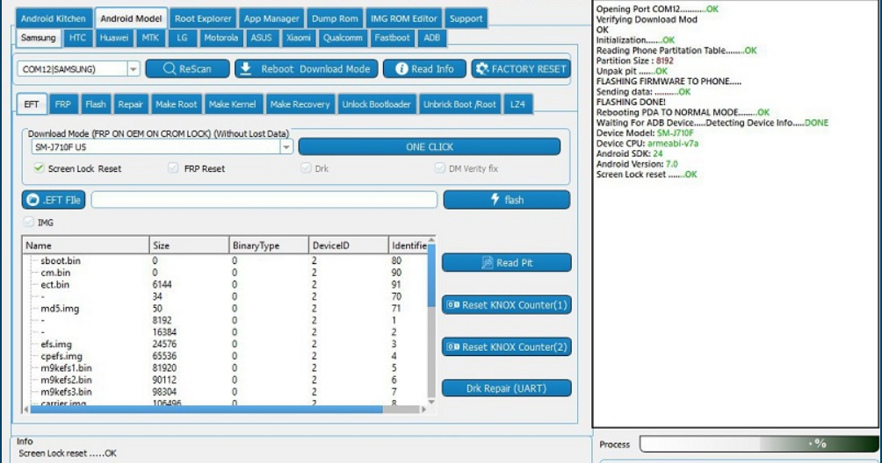Select the cpefs.img partition row
Screen dimensions: 882x463
[x=225, y=356]
